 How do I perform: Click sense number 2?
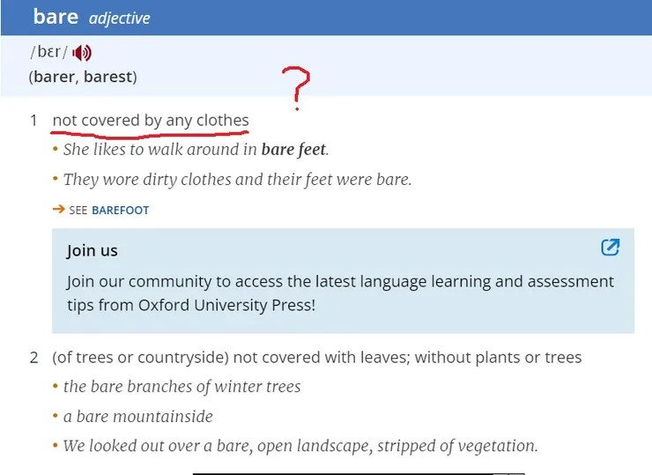pyautogui.click(x=33, y=358)
